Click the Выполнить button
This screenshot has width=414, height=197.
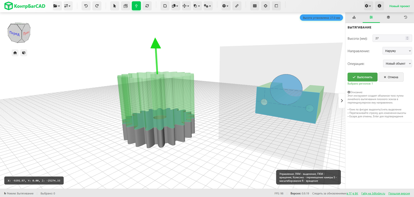pyautogui.click(x=362, y=77)
